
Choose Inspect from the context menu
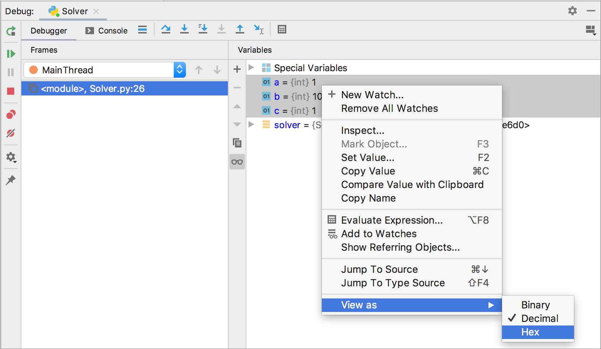[362, 130]
